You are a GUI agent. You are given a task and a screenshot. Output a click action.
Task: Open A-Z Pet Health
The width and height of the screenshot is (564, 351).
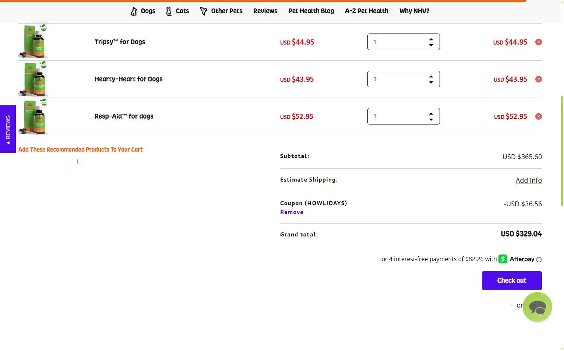click(367, 11)
